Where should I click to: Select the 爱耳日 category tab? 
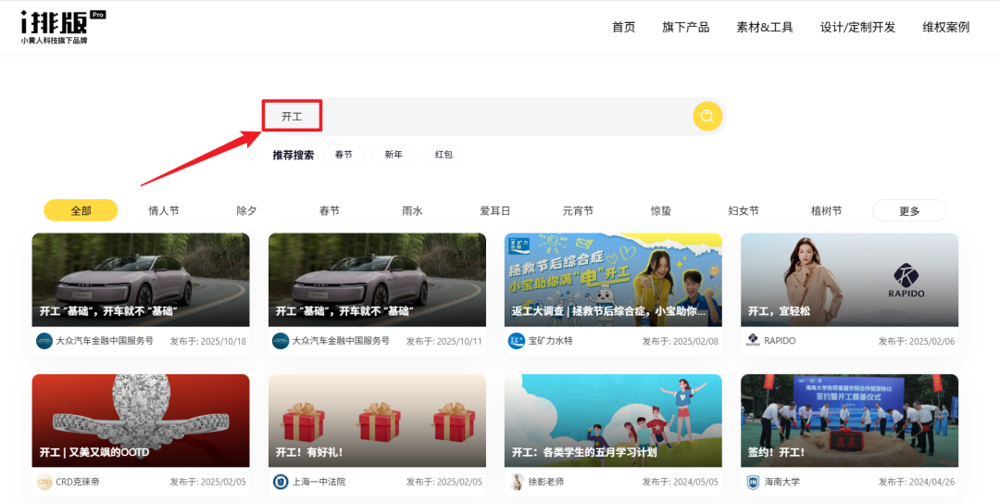[495, 210]
